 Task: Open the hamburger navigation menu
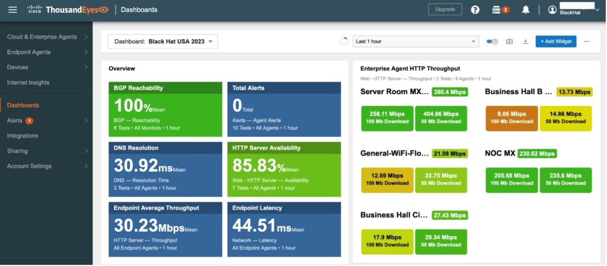pos(12,9)
